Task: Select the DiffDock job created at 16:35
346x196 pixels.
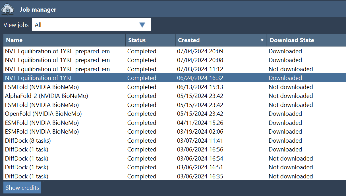Action: (x=27, y=176)
